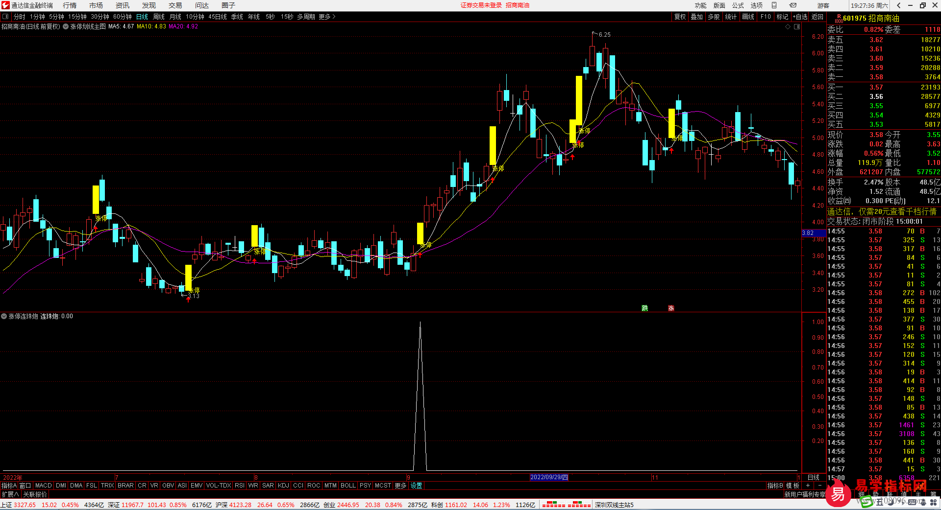The height and width of the screenshot is (510, 941).
Task: Click the 证券交易未登录 login notice
Action: coord(481,5)
